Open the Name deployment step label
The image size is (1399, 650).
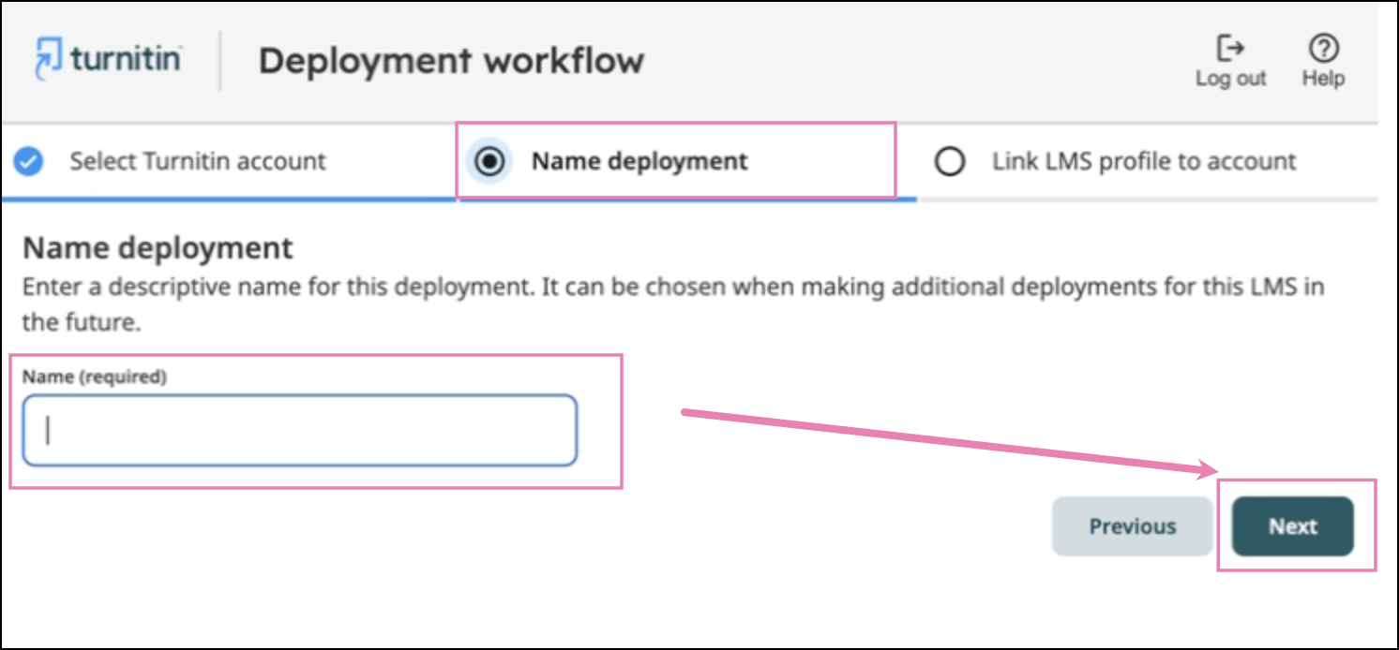click(639, 161)
